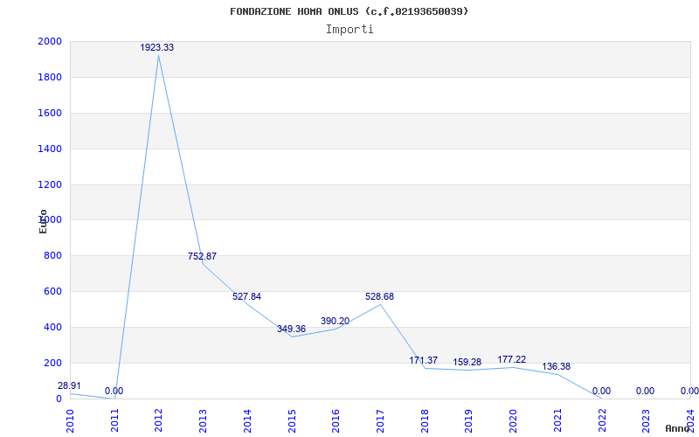Click the 2015 x-axis year label

point(292,420)
